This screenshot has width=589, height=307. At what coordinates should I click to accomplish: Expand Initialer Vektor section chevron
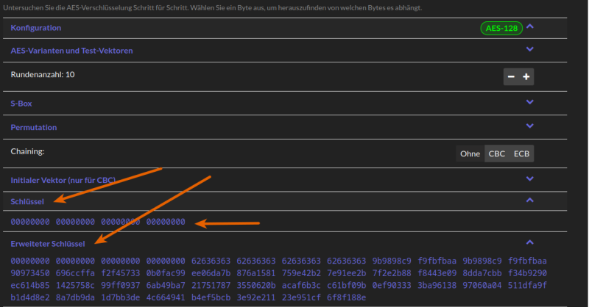click(x=529, y=178)
